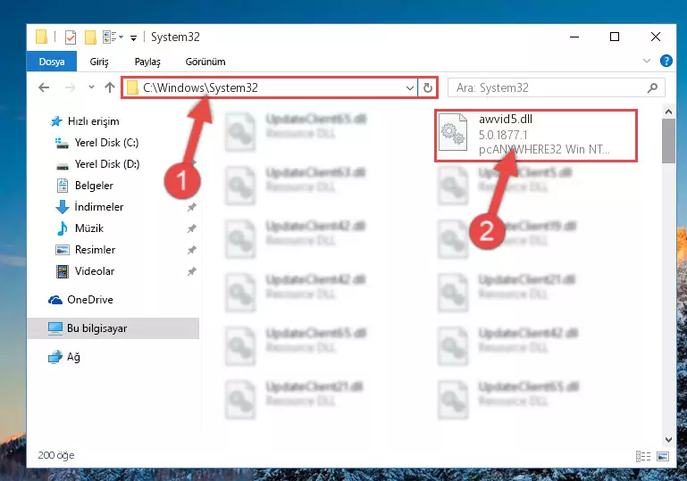Open the Customize Quick Access Toolbar dropdown
This screenshot has width=687, height=481.
[x=133, y=38]
